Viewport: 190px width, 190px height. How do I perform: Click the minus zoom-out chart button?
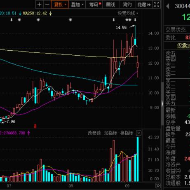click(x=47, y=5)
